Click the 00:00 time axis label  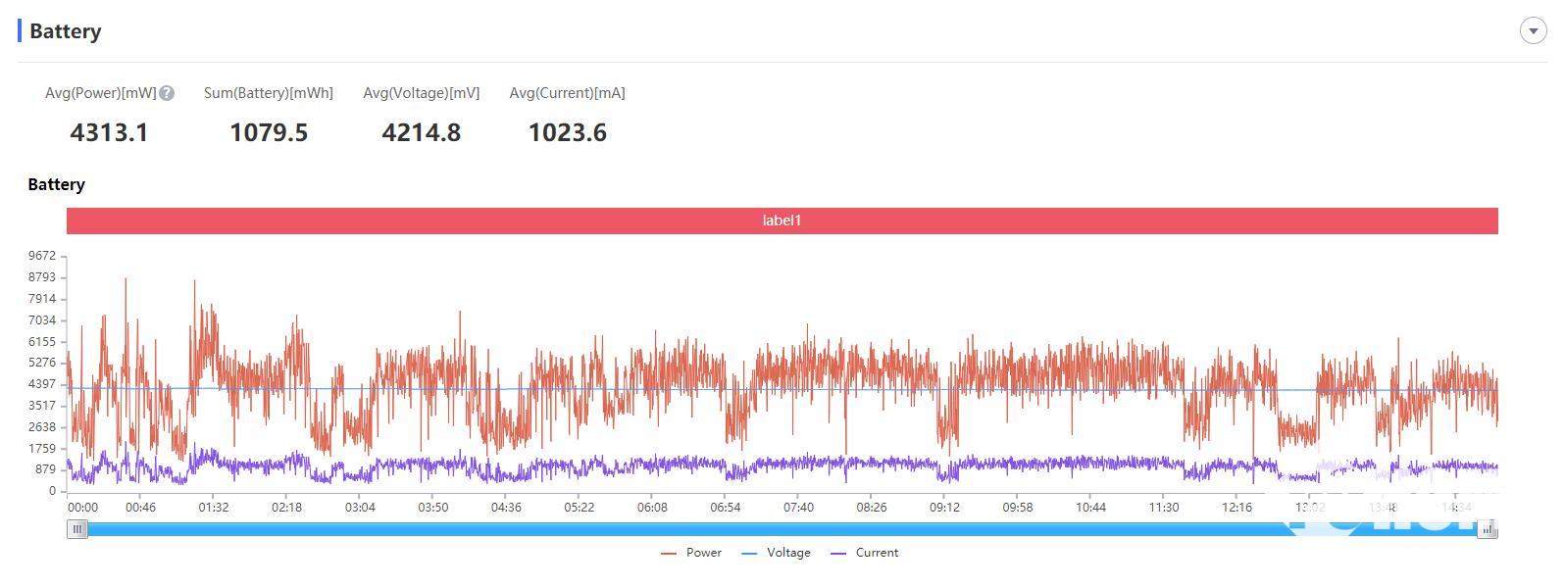[x=82, y=508]
